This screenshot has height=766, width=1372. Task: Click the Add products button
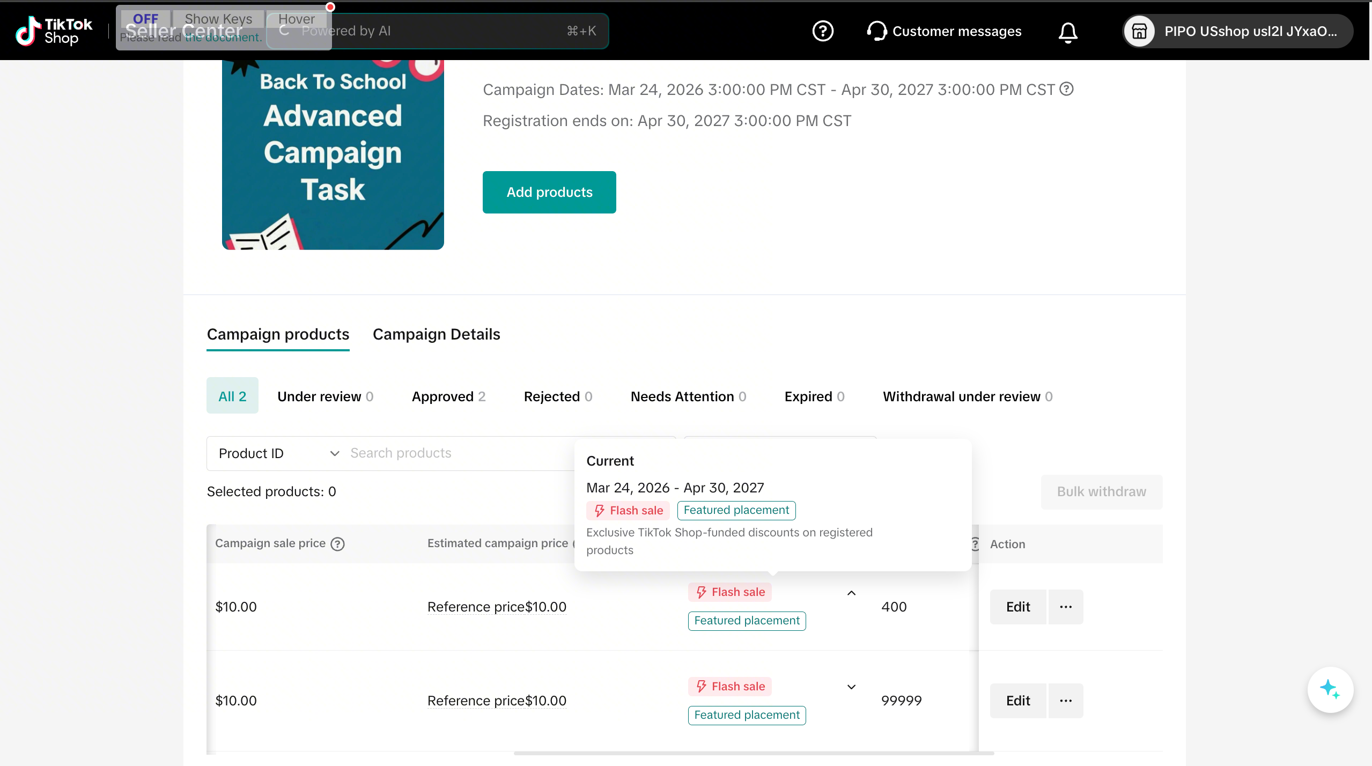coord(549,192)
